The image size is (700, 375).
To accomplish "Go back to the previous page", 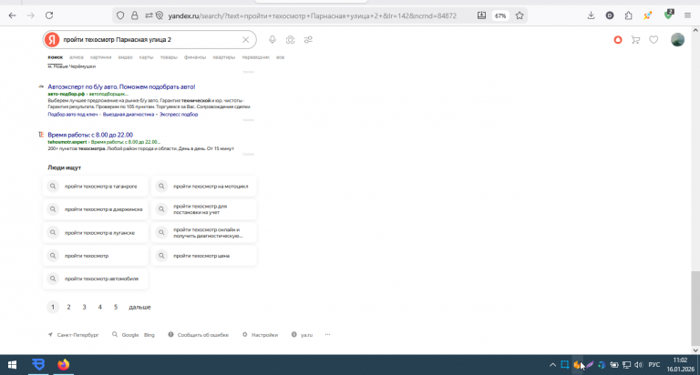I will pos(12,15).
